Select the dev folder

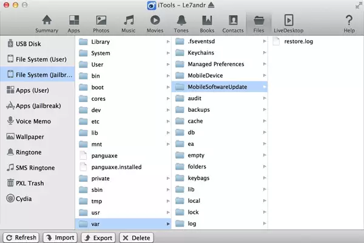click(123, 110)
